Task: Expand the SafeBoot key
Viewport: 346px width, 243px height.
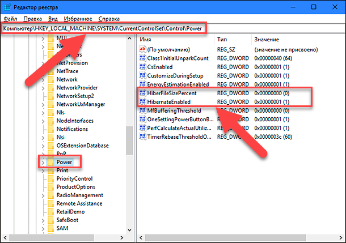Action: 43,220
